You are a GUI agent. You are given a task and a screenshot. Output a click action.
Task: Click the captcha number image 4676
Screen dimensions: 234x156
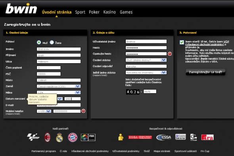133,92
